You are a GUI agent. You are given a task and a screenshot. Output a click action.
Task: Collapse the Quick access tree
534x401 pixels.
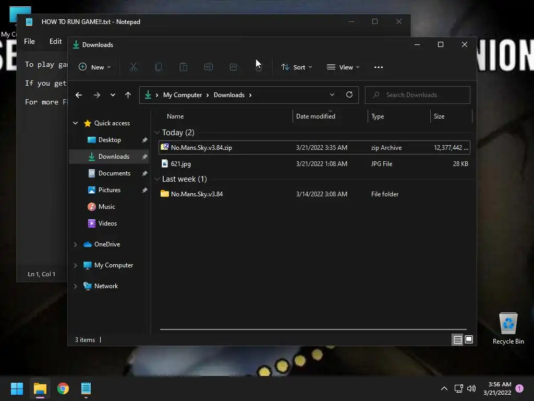75,123
